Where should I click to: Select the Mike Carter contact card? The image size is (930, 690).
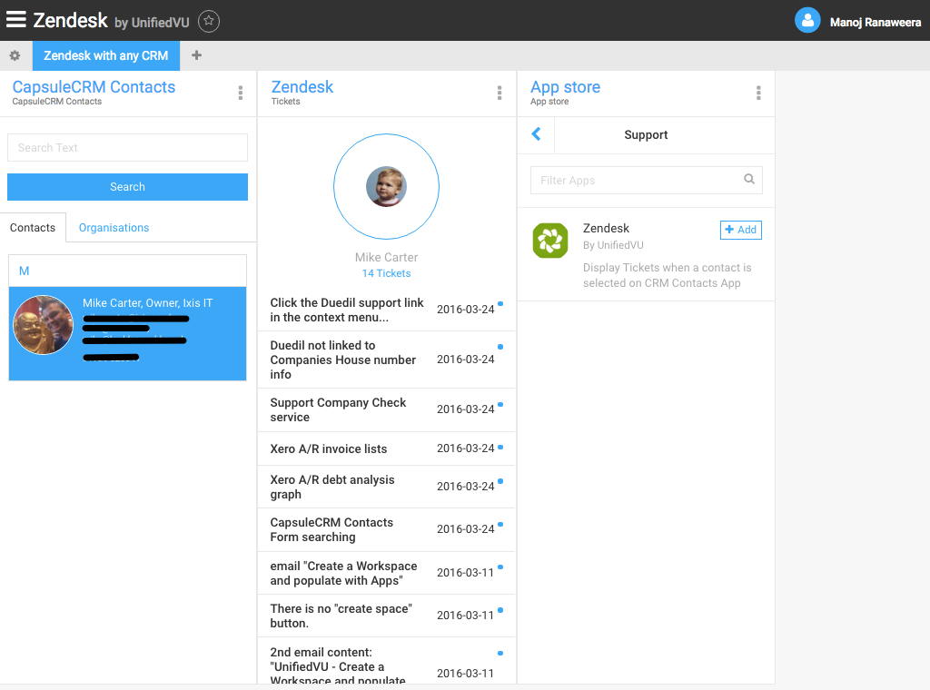127,333
